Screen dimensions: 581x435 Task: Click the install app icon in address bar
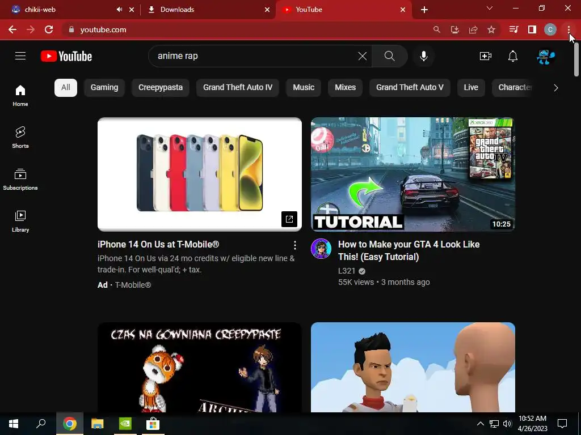(455, 29)
